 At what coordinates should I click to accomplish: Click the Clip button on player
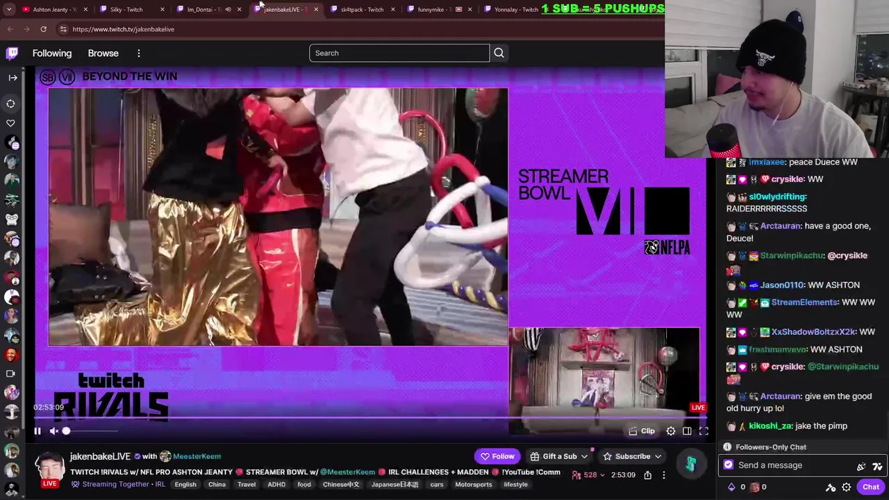641,431
